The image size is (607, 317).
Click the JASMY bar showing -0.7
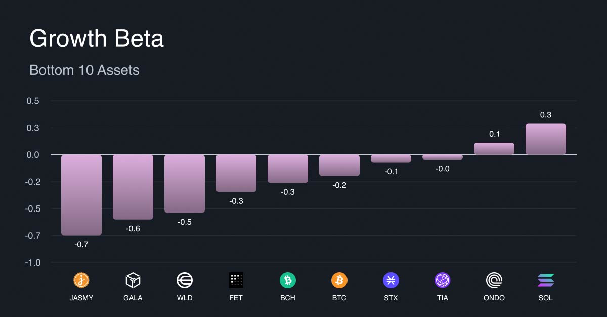(x=81, y=195)
